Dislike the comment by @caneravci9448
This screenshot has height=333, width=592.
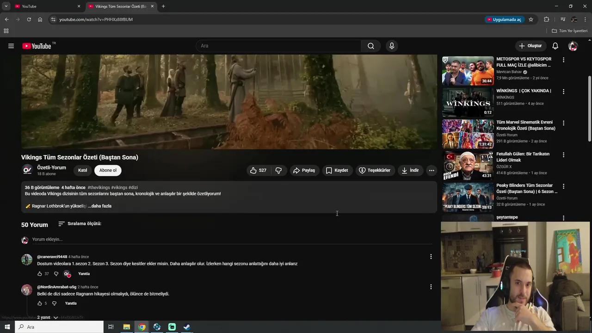[56, 274]
